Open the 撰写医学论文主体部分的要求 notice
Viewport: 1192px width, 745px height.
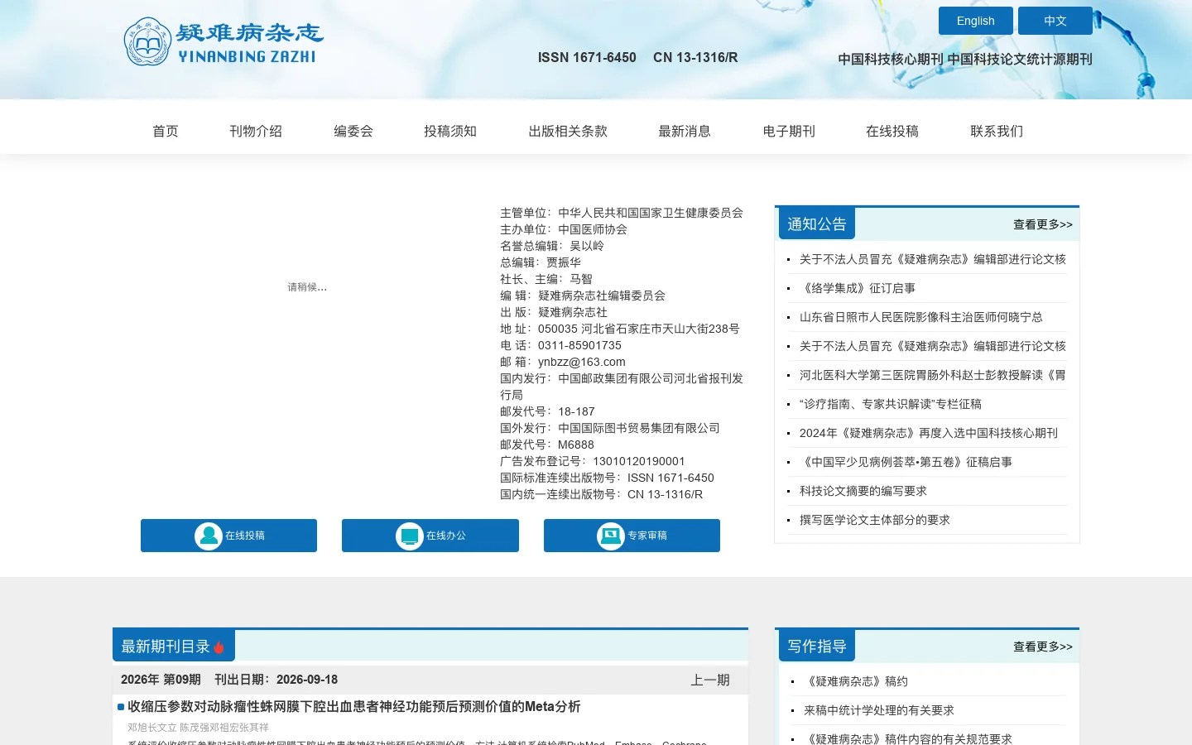click(875, 520)
